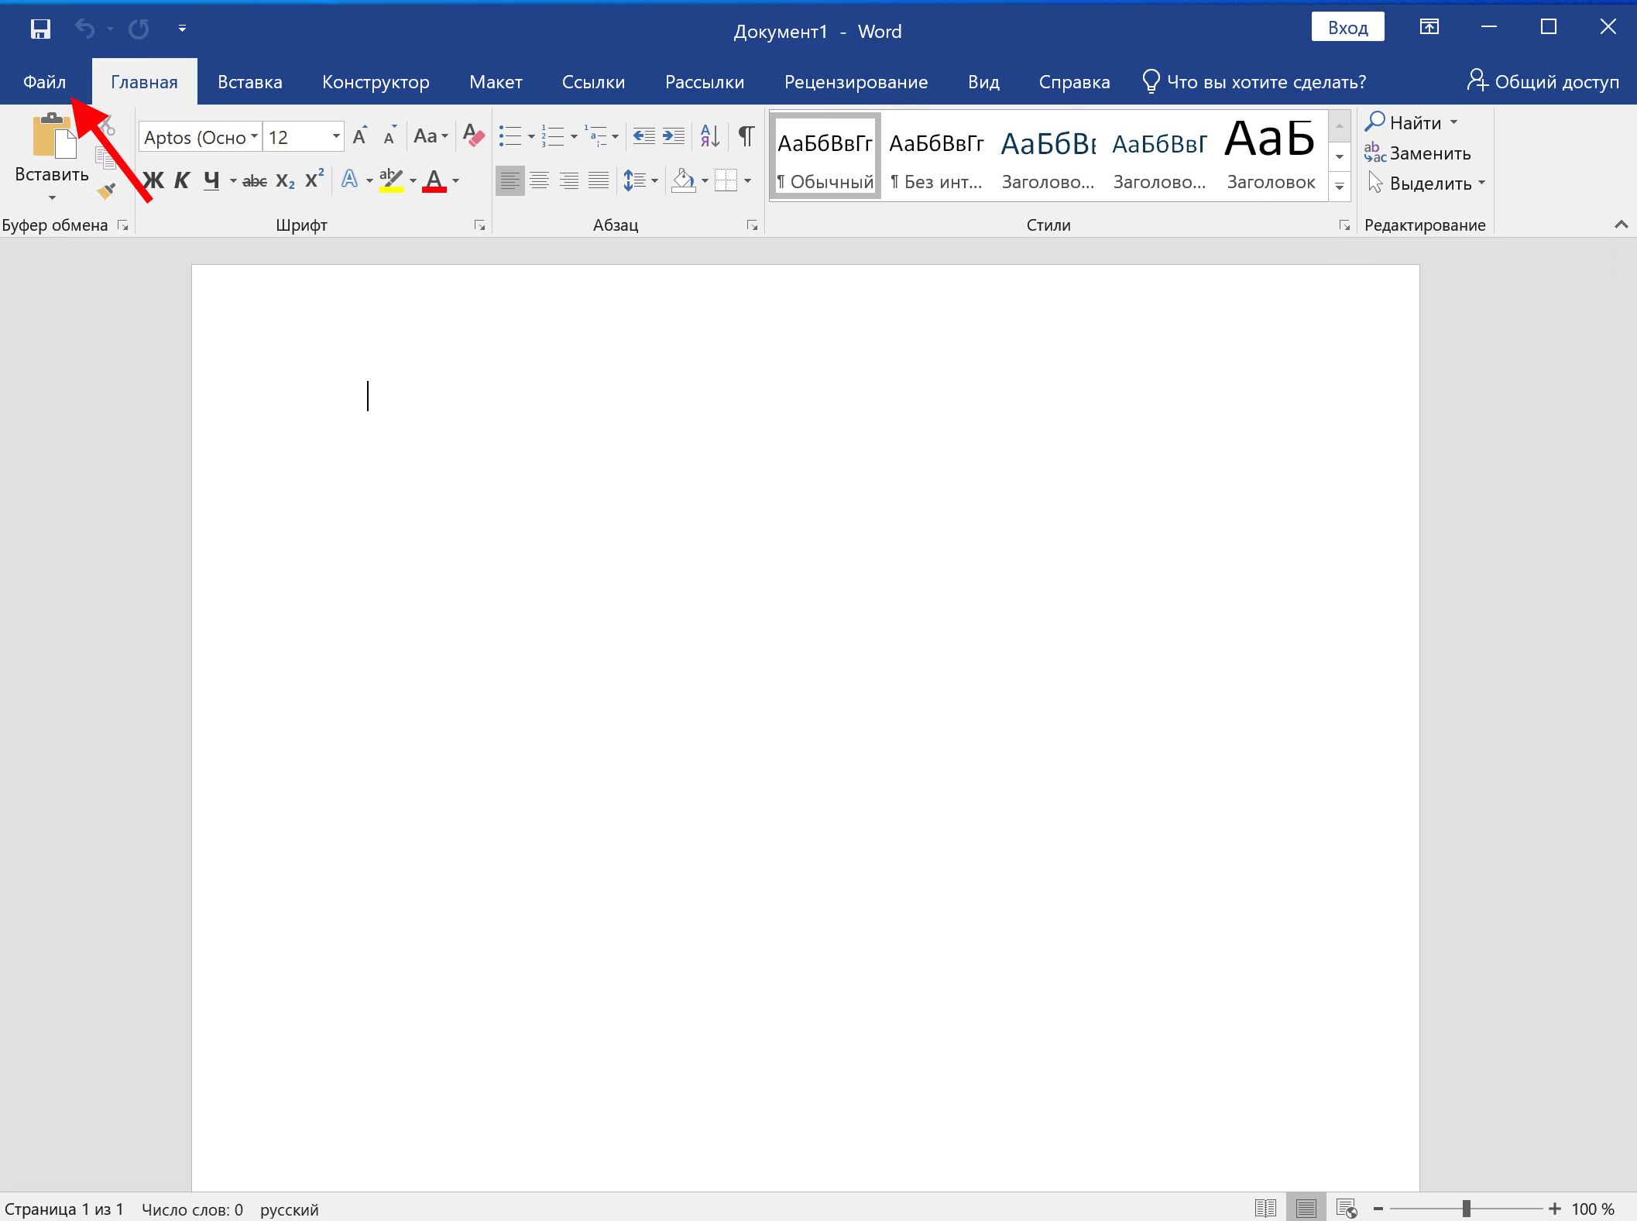The height and width of the screenshot is (1221, 1637).
Task: Align text right
Action: 569,181
